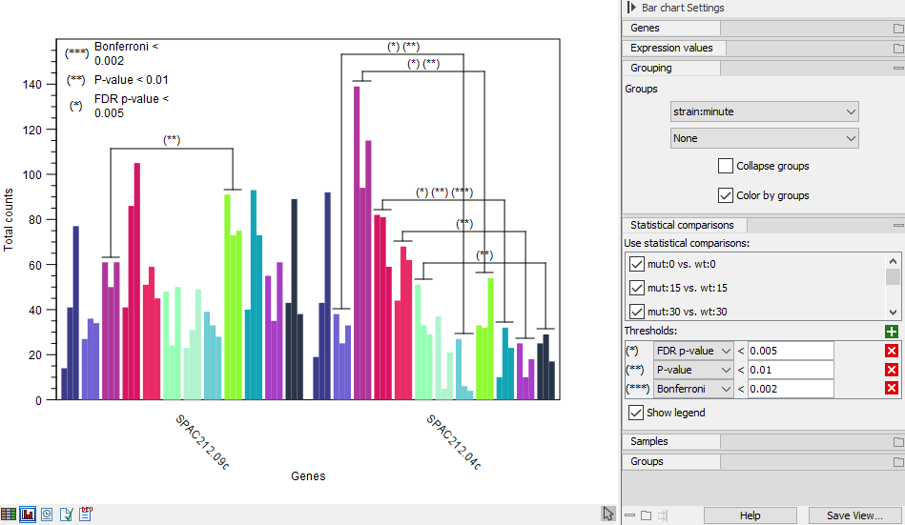The height and width of the screenshot is (525, 905).
Task: Click the Save View... button
Action: tap(854, 515)
